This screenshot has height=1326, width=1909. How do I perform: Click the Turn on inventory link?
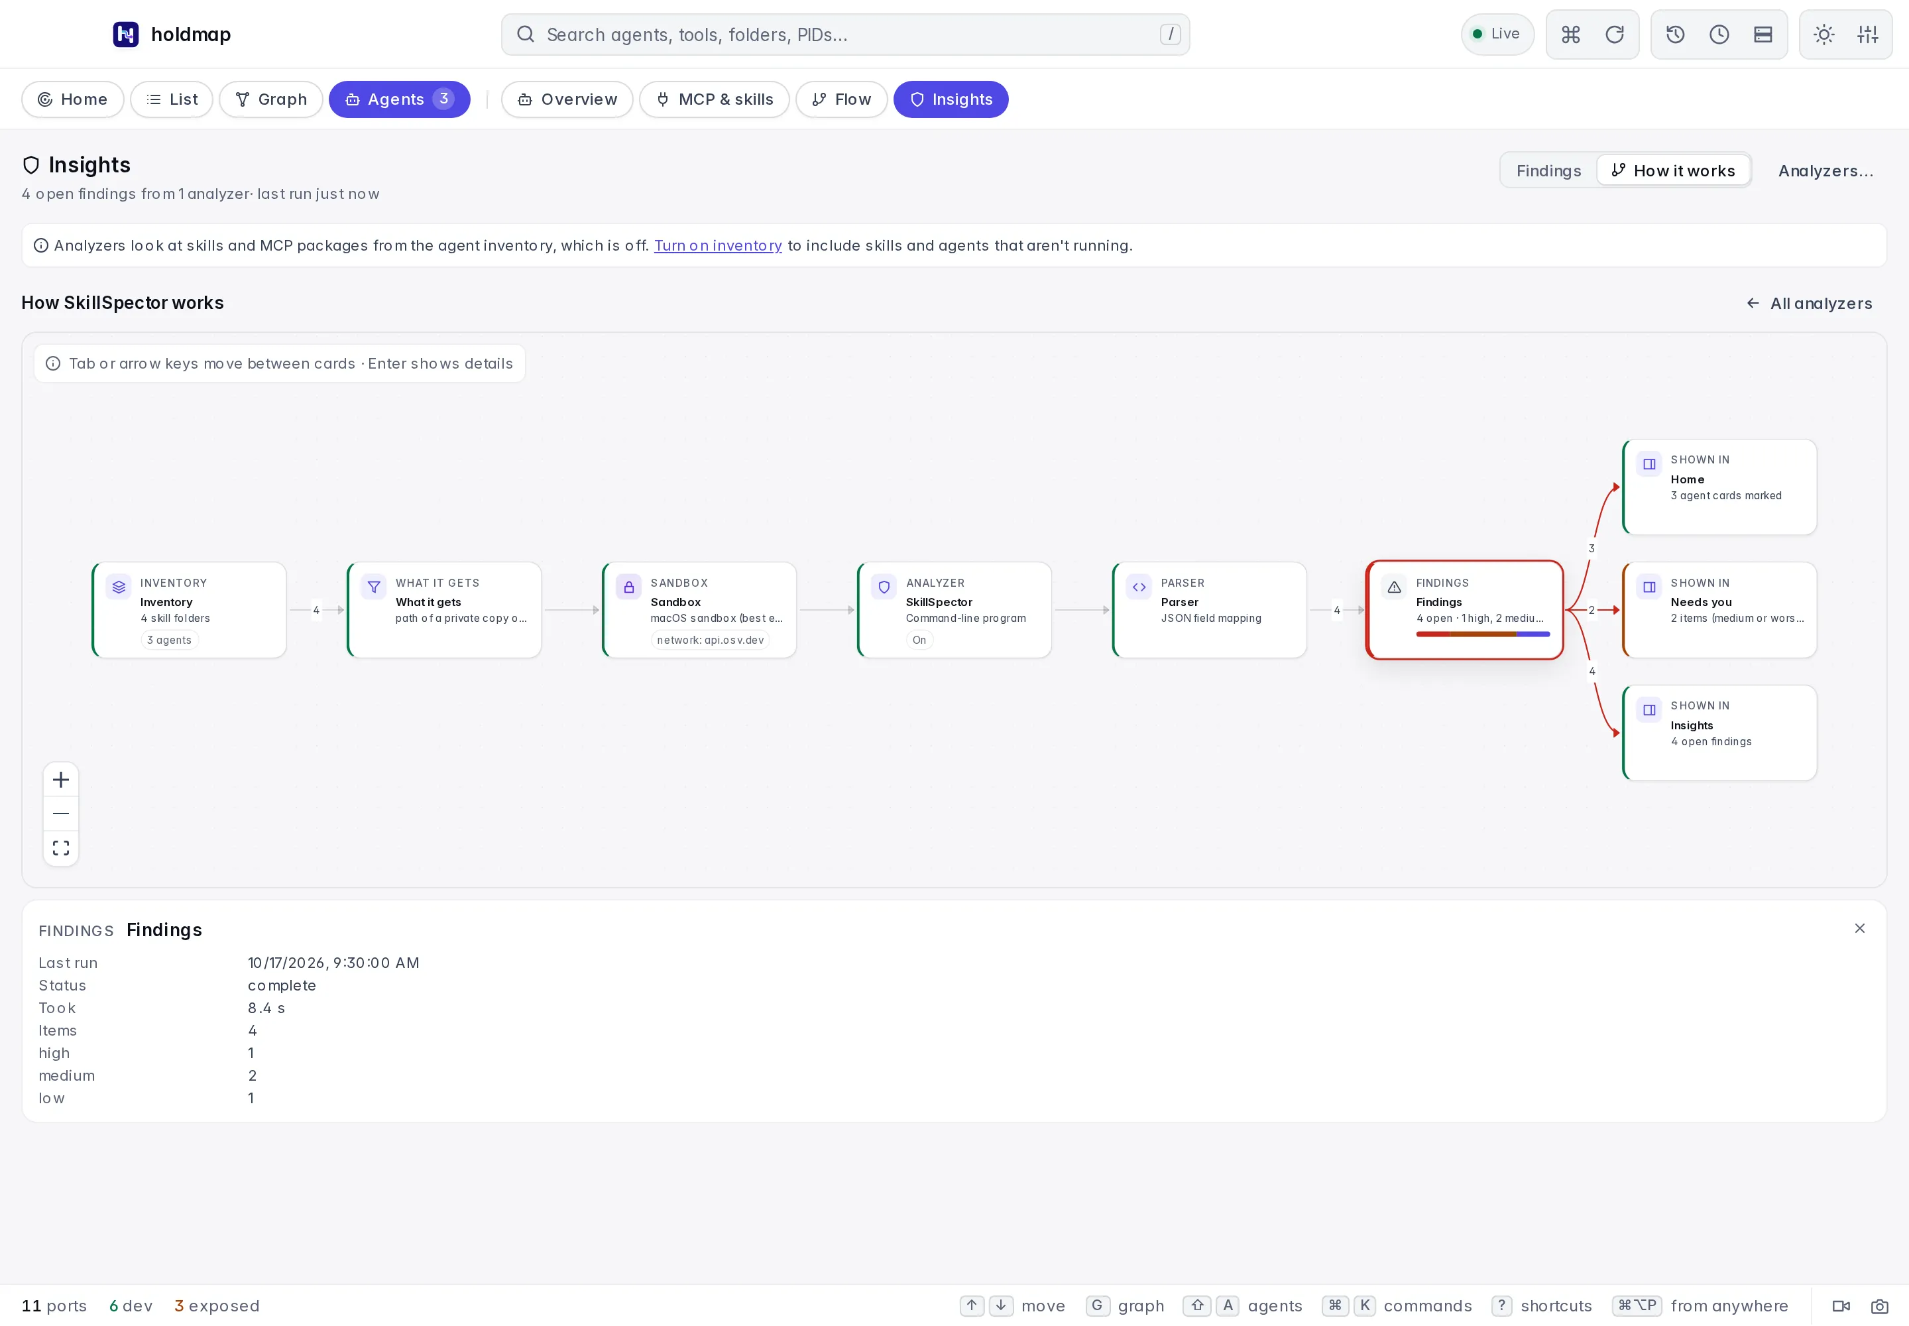(x=718, y=246)
